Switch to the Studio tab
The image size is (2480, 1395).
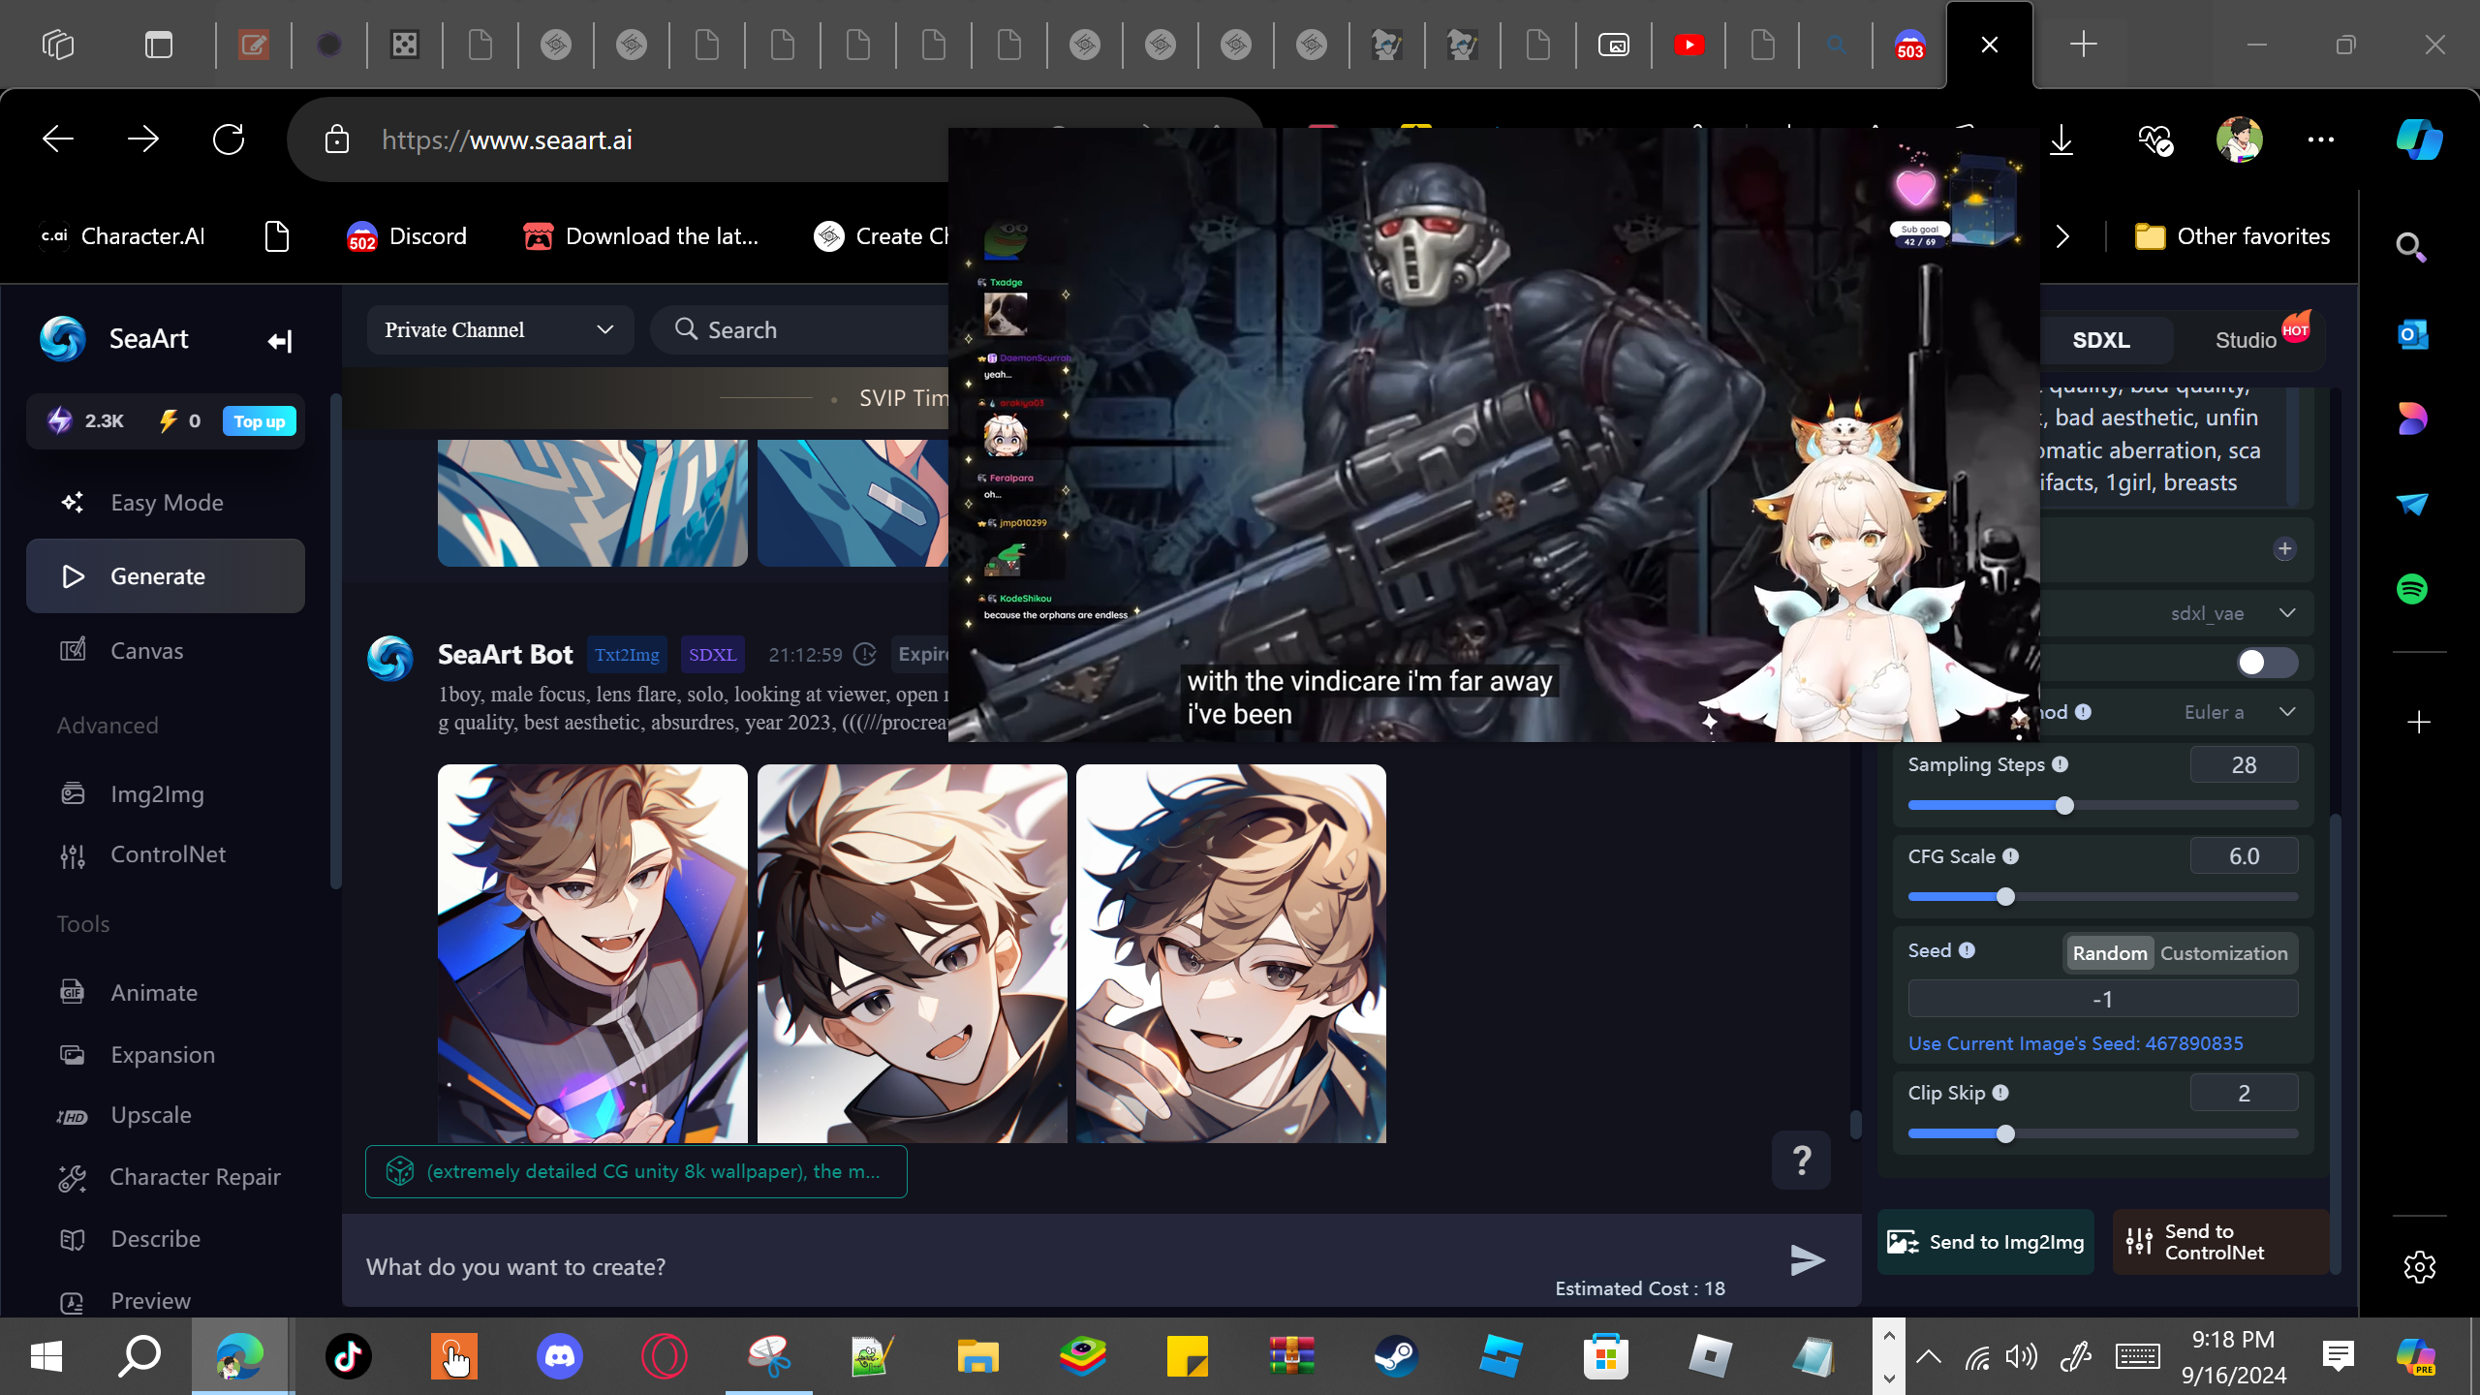click(x=2246, y=340)
